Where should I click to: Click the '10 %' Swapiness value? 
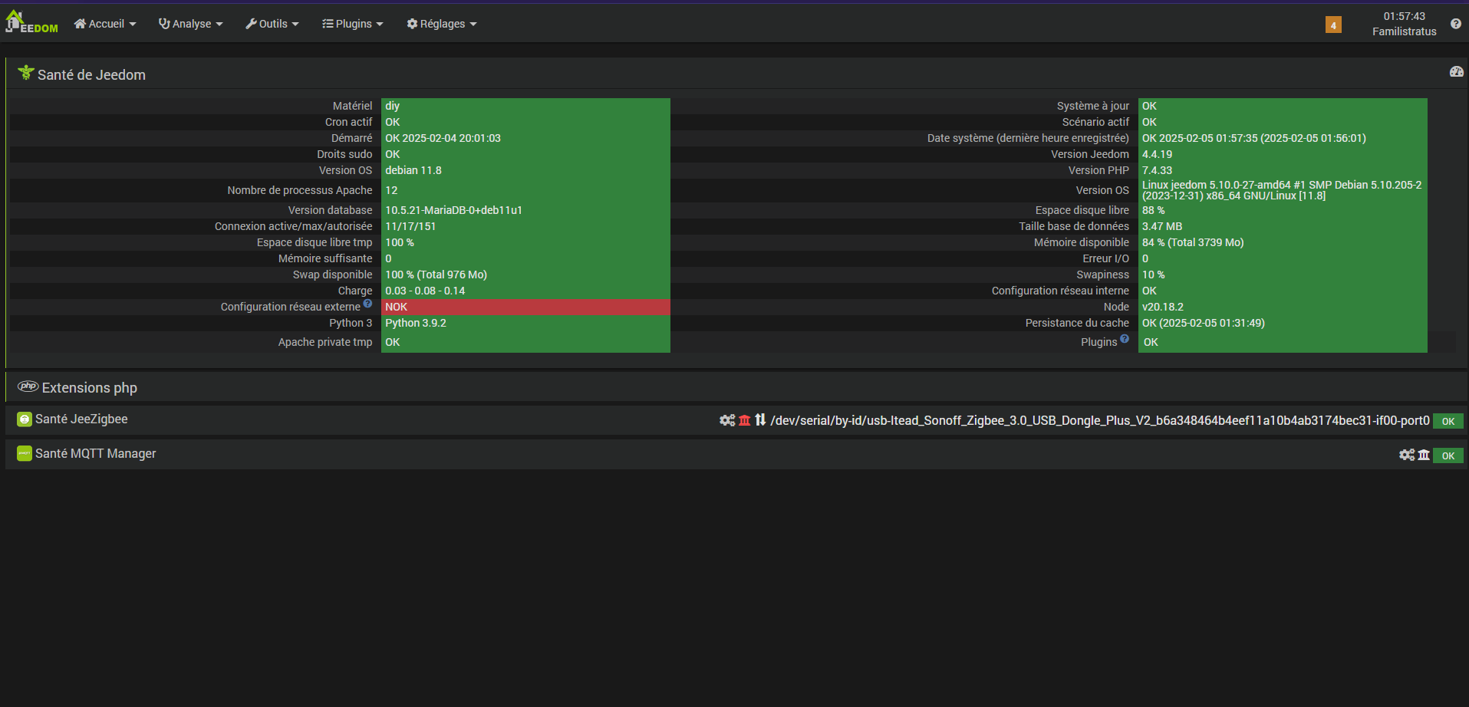1153,275
